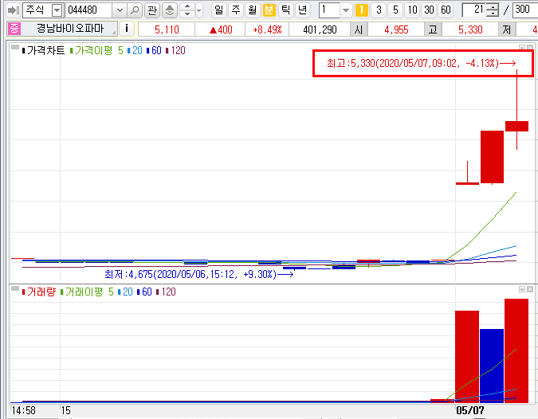
Task: Click the spinner arrows beside 21
Action: point(493,10)
